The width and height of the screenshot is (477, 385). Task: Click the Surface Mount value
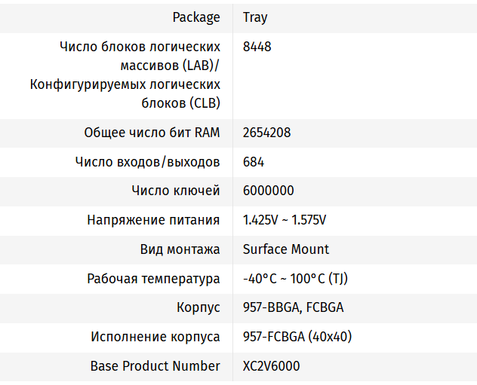click(x=286, y=249)
